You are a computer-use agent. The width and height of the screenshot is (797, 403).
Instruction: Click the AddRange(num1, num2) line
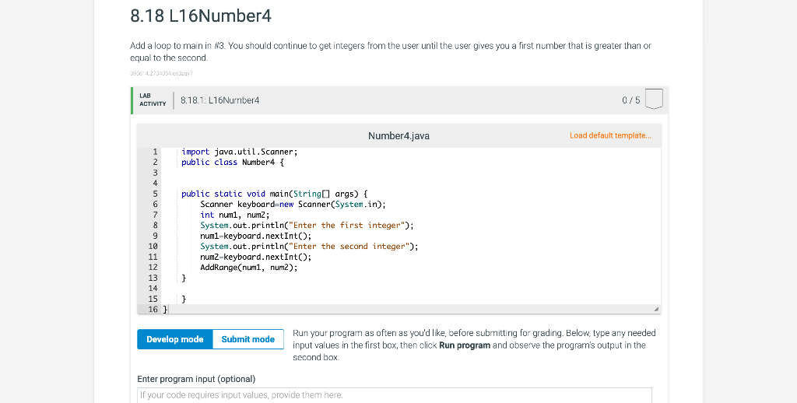249,268
